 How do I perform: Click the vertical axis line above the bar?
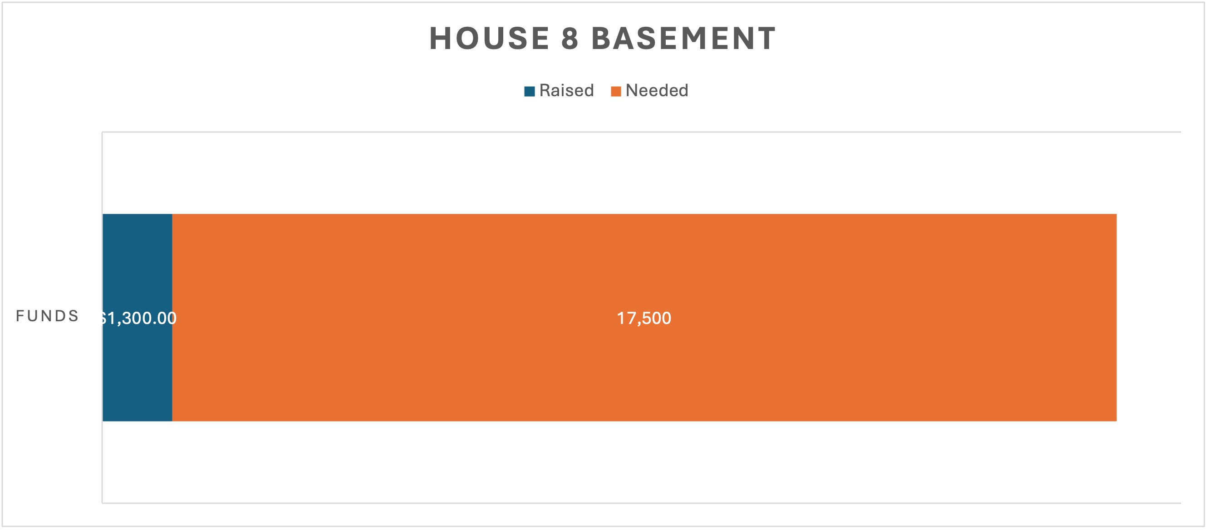[x=102, y=173]
